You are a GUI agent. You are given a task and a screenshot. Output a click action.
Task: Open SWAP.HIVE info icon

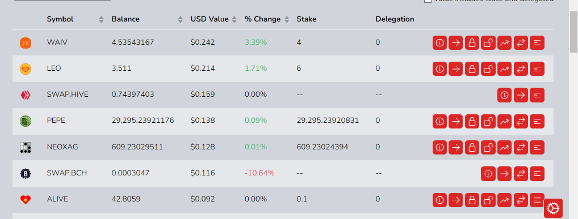point(504,95)
